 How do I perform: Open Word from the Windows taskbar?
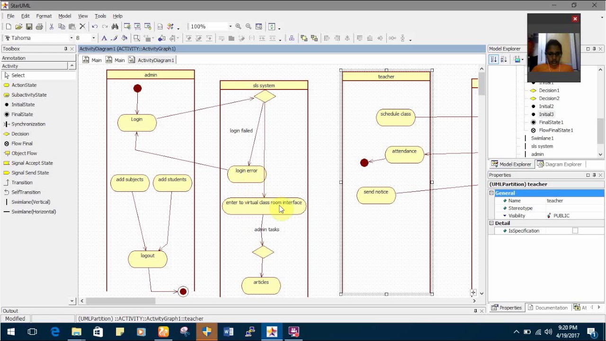[228, 332]
